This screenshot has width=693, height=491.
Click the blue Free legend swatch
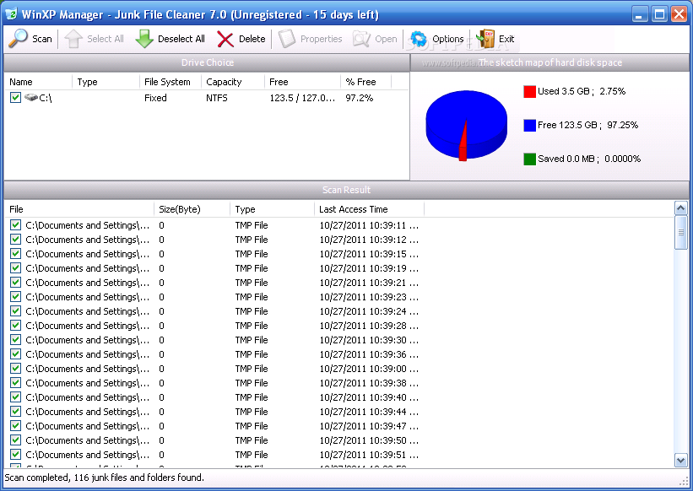(529, 126)
